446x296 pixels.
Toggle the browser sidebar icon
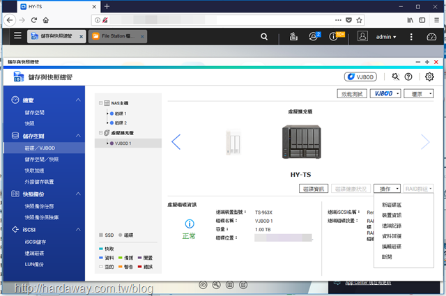422,20
